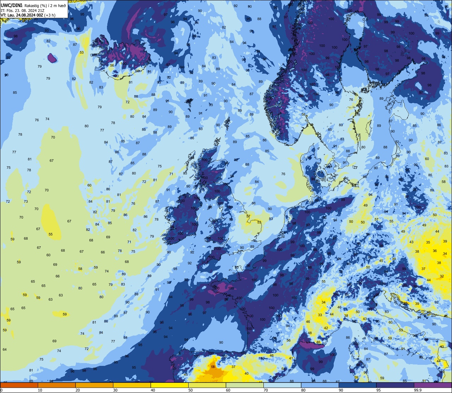Click the humidity value '33' in southeastern France
452x393 pixels.
click(x=320, y=315)
